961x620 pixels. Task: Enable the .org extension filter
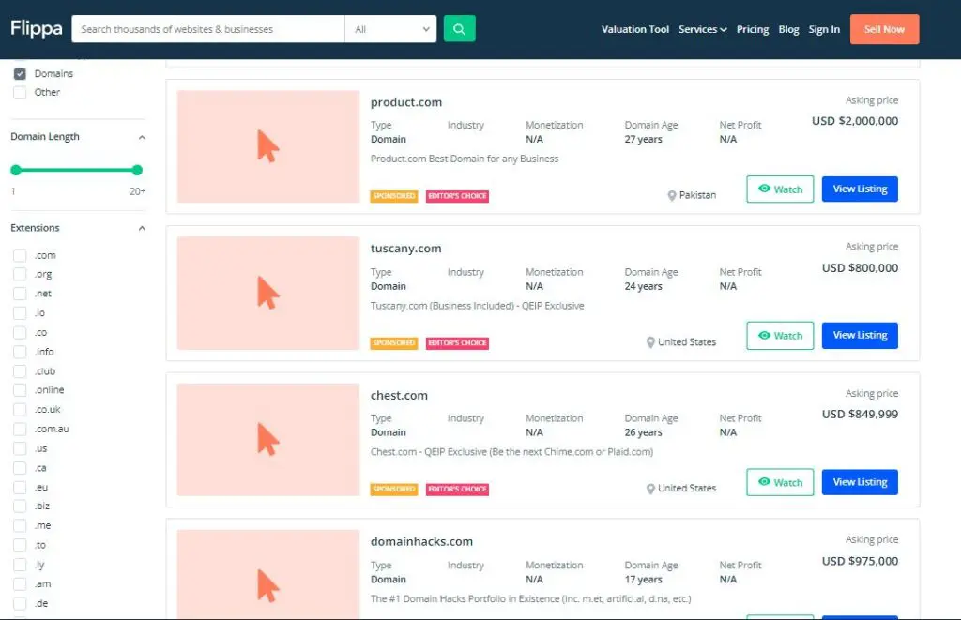20,275
